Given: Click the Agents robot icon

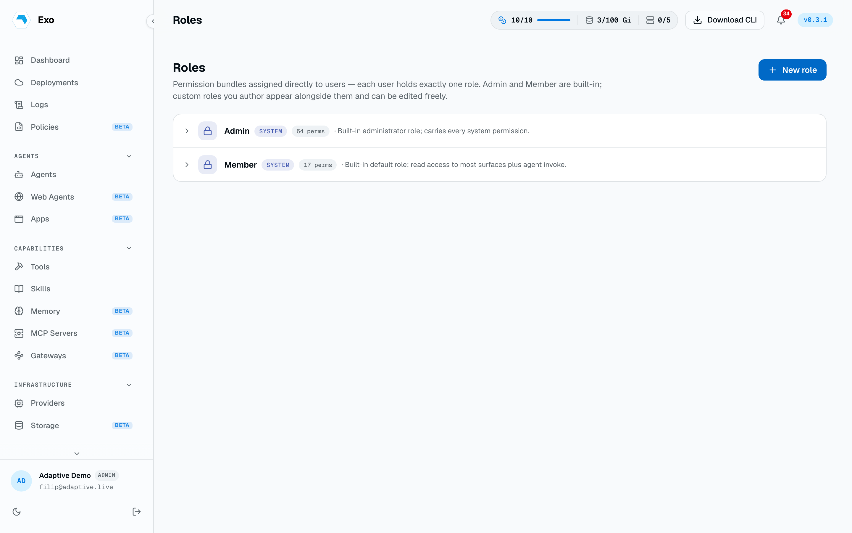Looking at the screenshot, I should [19, 174].
